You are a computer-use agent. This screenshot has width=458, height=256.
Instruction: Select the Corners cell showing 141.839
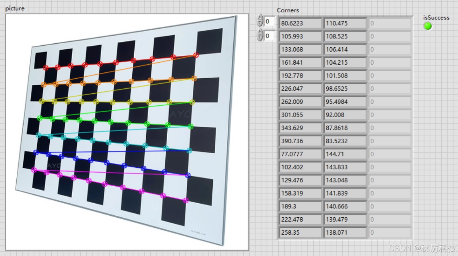click(345, 193)
